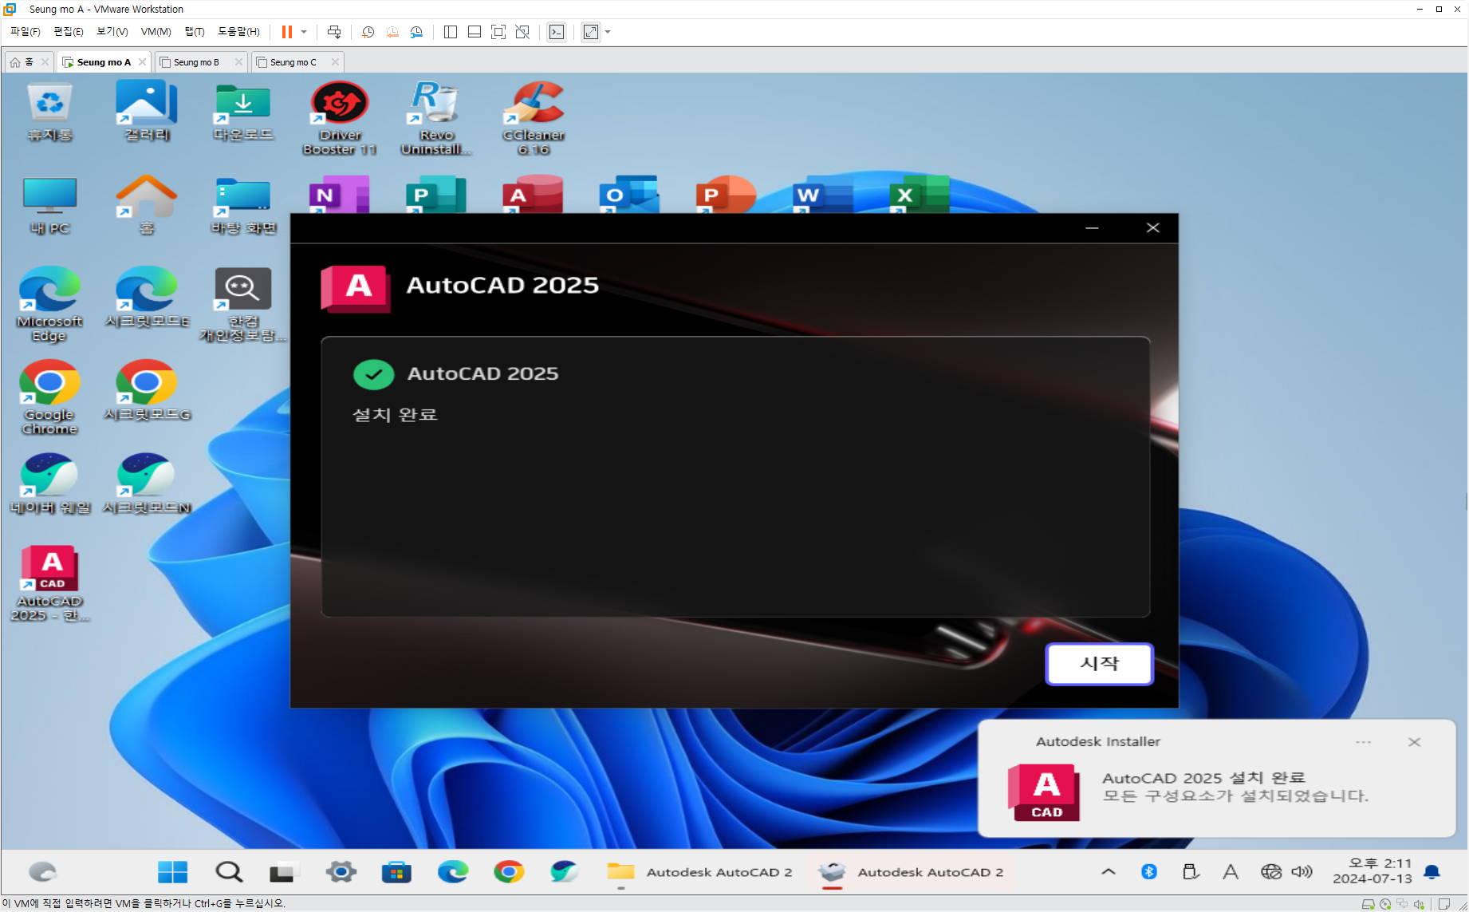Image resolution: width=1469 pixels, height=912 pixels.
Task: Toggle the VMware thumbnail bar
Action: point(475,32)
